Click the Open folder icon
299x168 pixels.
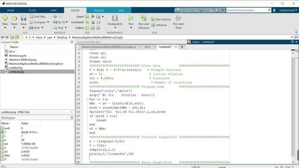[x=14, y=18]
